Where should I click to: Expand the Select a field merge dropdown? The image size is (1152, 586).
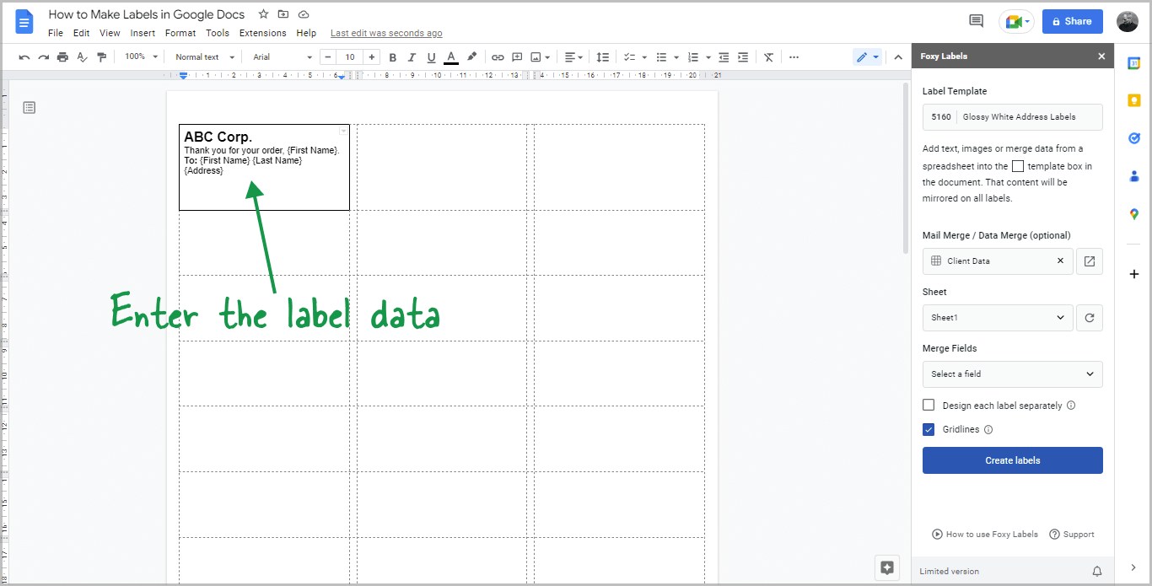coord(1012,374)
